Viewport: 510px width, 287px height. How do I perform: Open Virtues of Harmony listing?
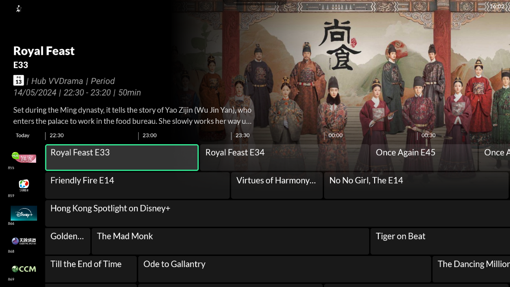[x=277, y=185]
